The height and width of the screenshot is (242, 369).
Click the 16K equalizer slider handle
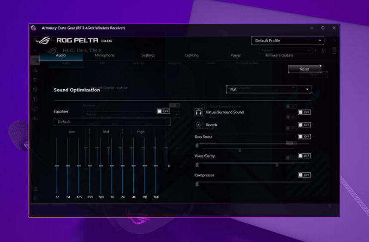pyautogui.click(x=155, y=166)
